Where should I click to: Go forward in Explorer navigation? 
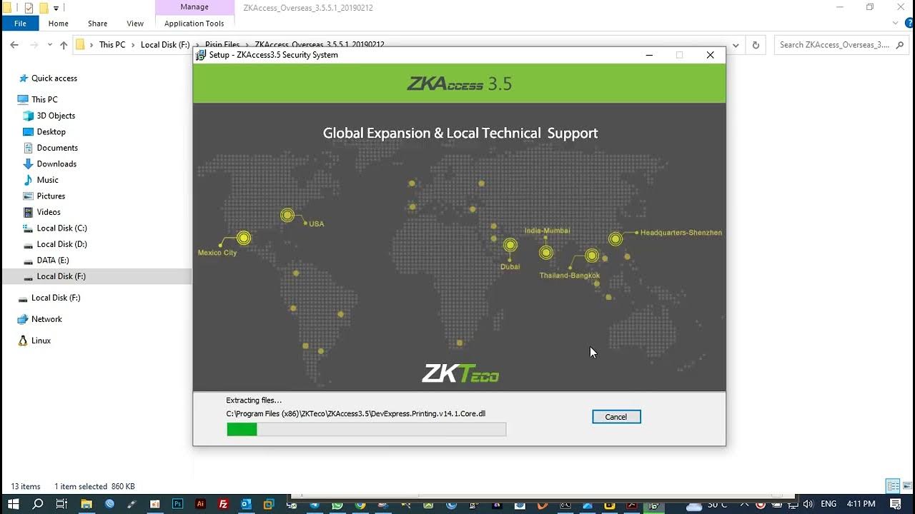34,45
